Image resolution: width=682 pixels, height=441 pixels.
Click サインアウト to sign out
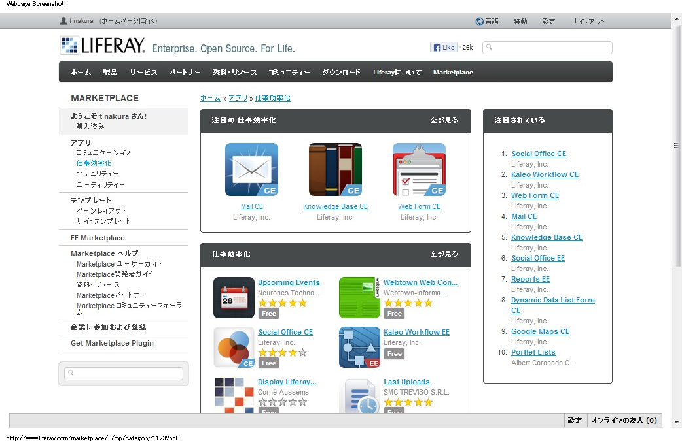pos(588,22)
